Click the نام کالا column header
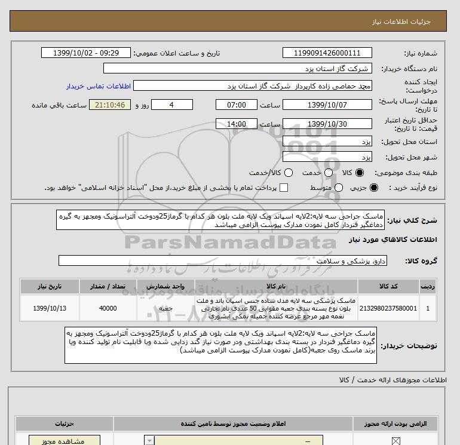460x445 pixels. (276, 286)
